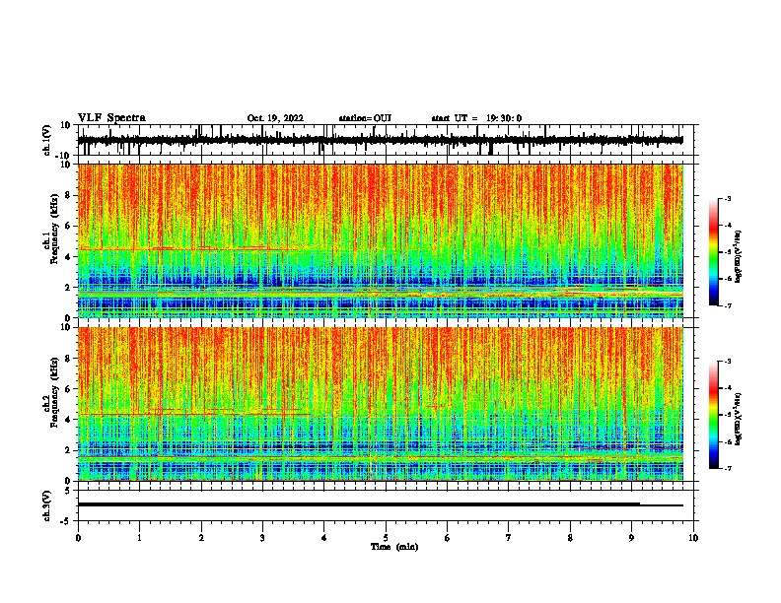
Task: Click time axis tick label 6
Action: tap(448, 538)
